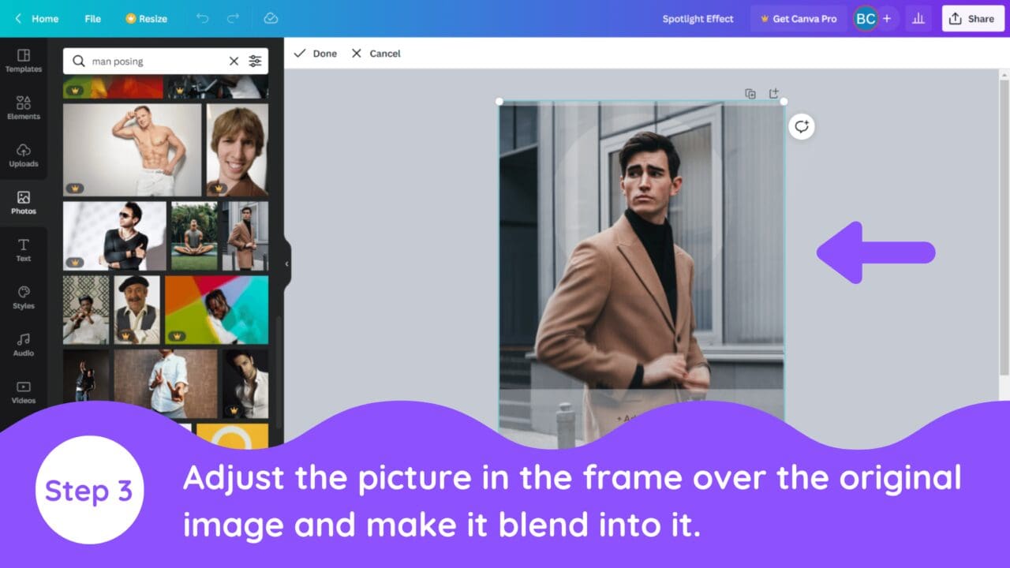Screen dimensions: 1010x568
Task: Click the Get Canva Pro button
Action: click(x=799, y=18)
